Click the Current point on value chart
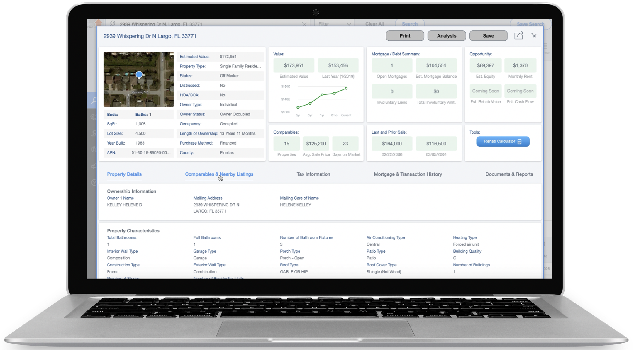This screenshot has height=350, width=634. pos(346,88)
